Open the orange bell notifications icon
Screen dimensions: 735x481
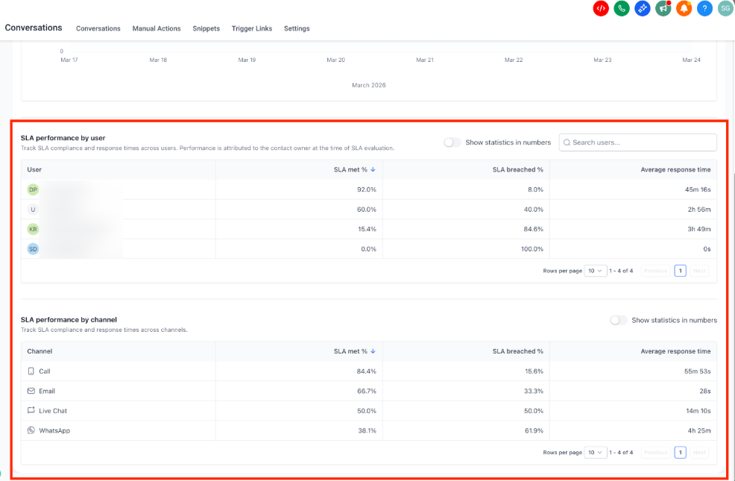[684, 8]
